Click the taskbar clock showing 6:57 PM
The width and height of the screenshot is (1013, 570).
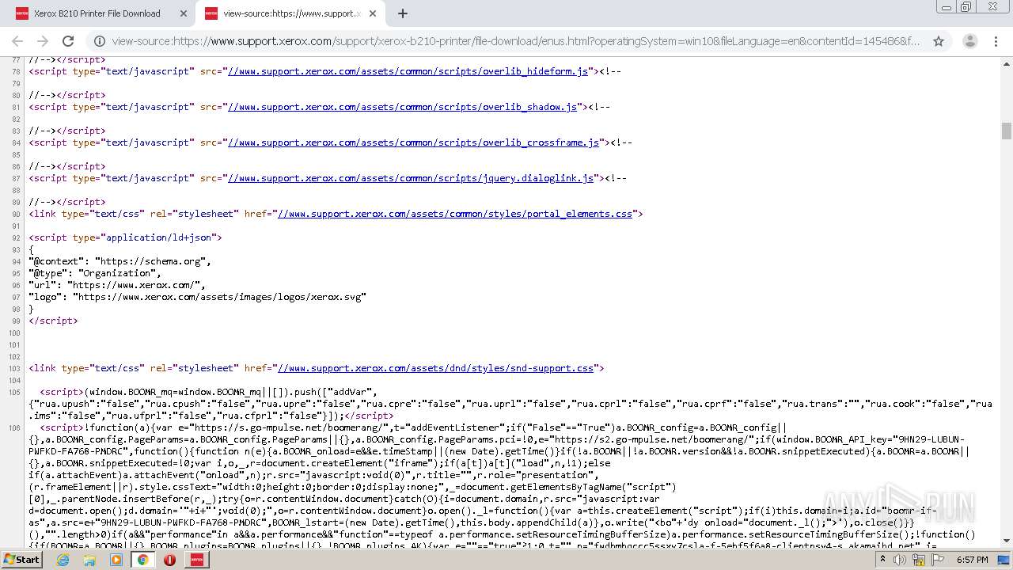pyautogui.click(x=972, y=560)
